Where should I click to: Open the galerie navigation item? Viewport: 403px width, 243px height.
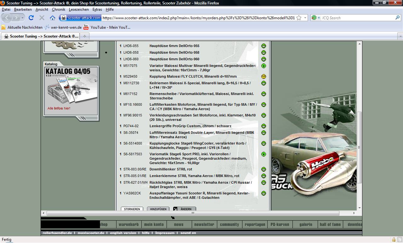[x=306, y=224]
